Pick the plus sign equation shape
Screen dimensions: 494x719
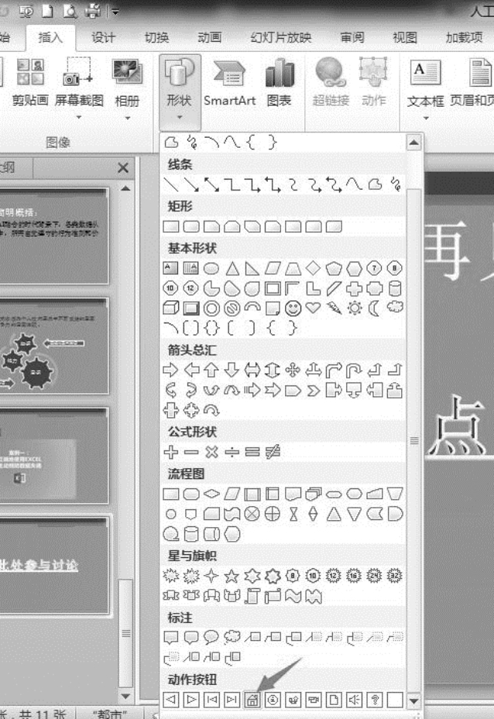pos(171,452)
